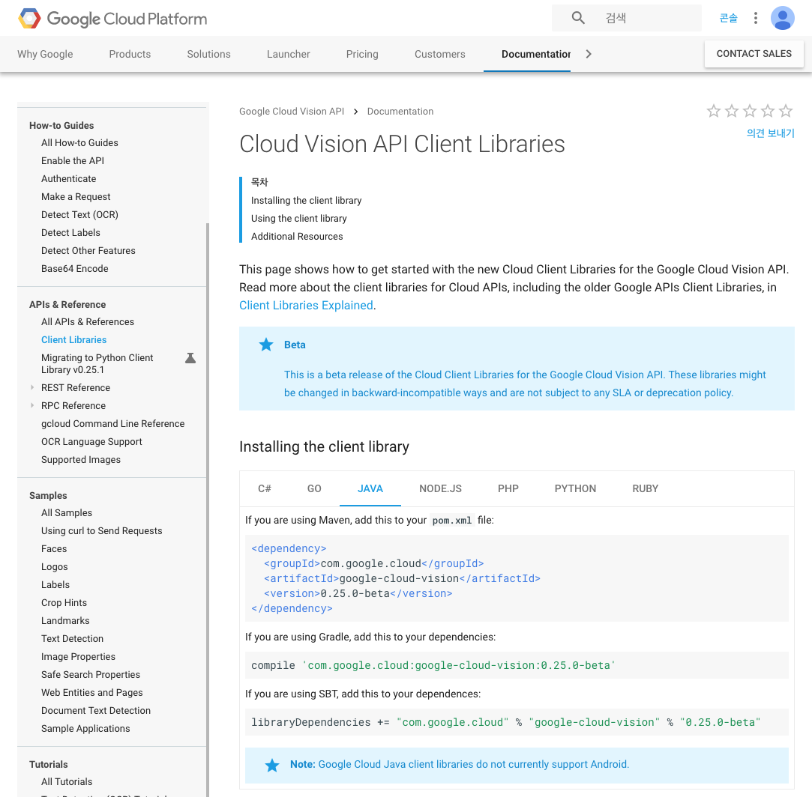Image resolution: width=812 pixels, height=797 pixels.
Task: Open the Pricing menu item
Action: pos(362,54)
